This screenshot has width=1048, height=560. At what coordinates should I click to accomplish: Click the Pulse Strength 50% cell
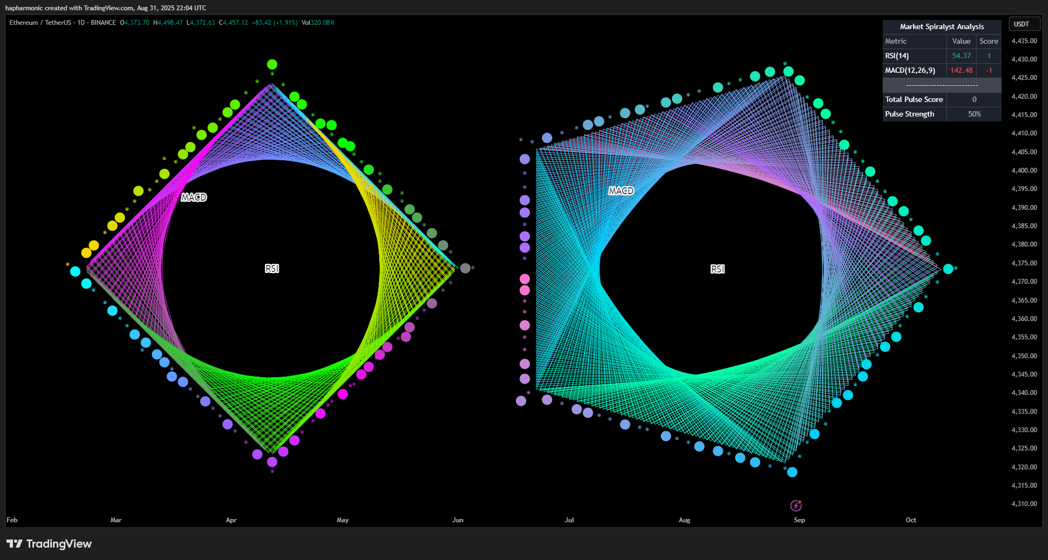tap(974, 114)
